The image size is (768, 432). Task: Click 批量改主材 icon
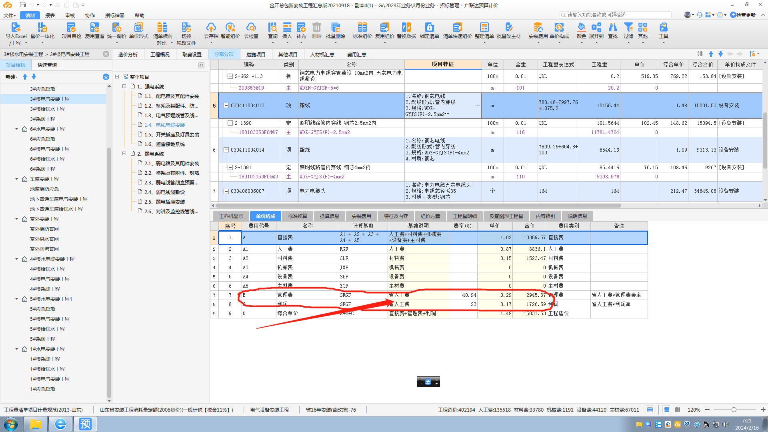[x=508, y=28]
